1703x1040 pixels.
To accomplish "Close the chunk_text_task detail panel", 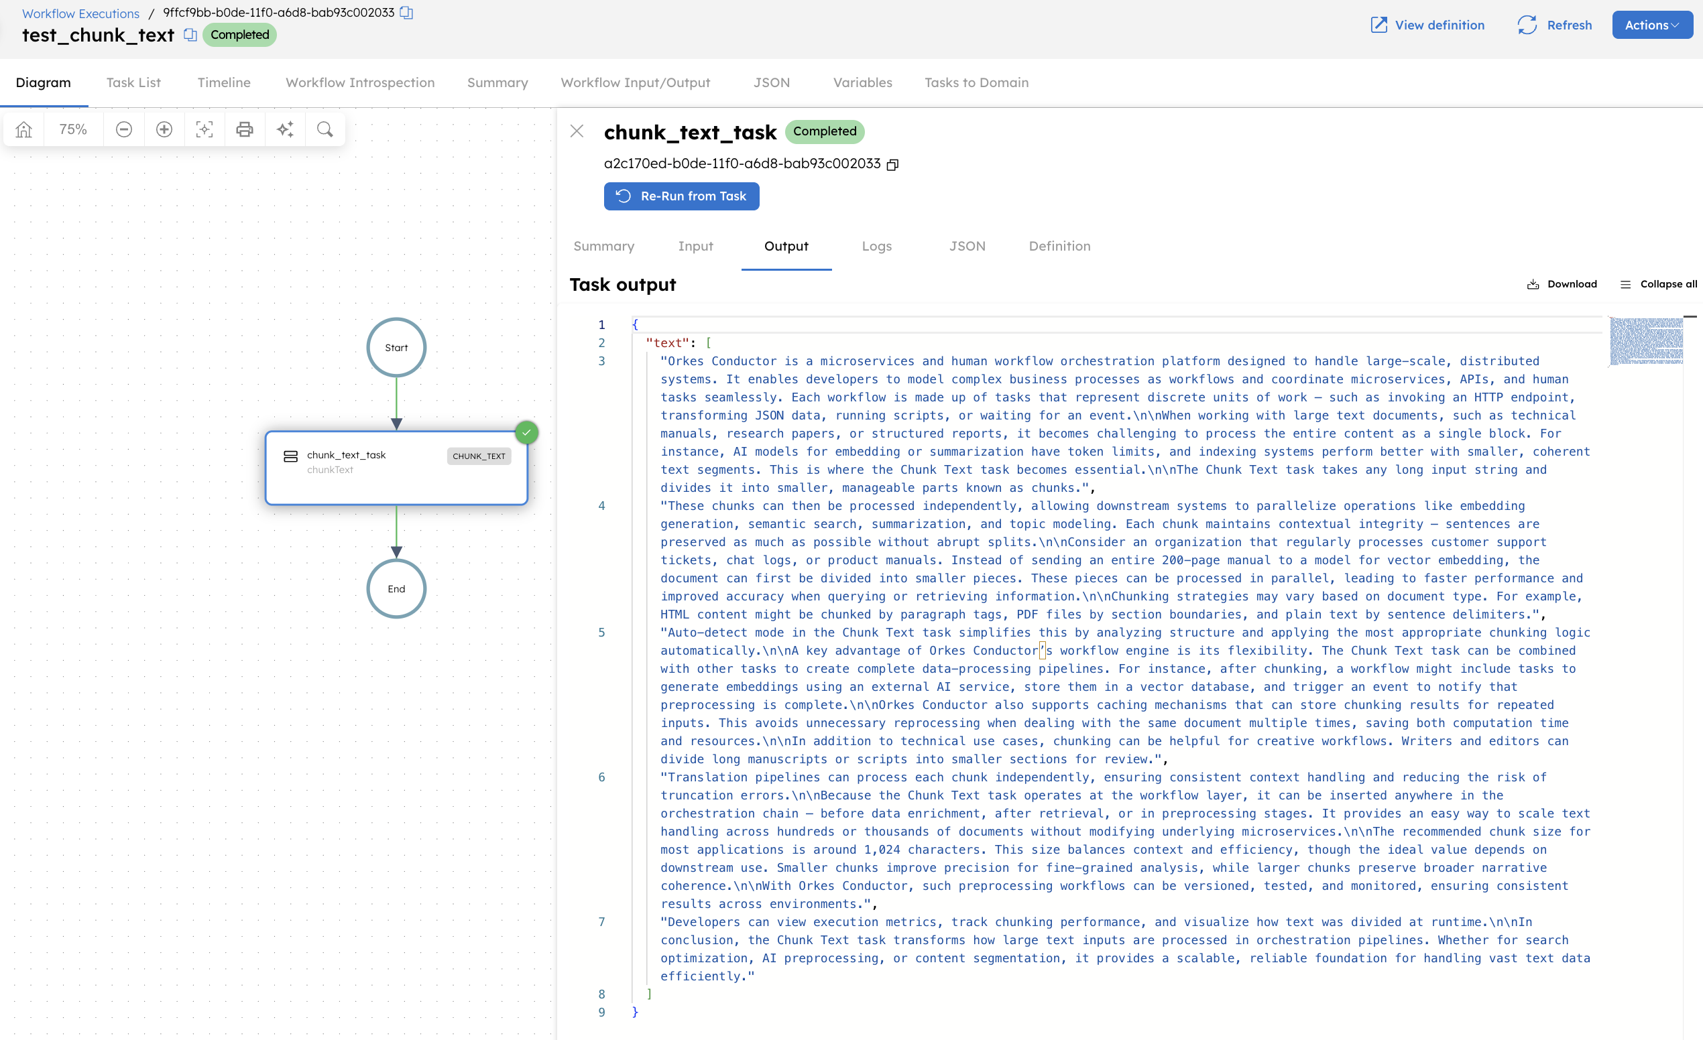I will pos(578,131).
